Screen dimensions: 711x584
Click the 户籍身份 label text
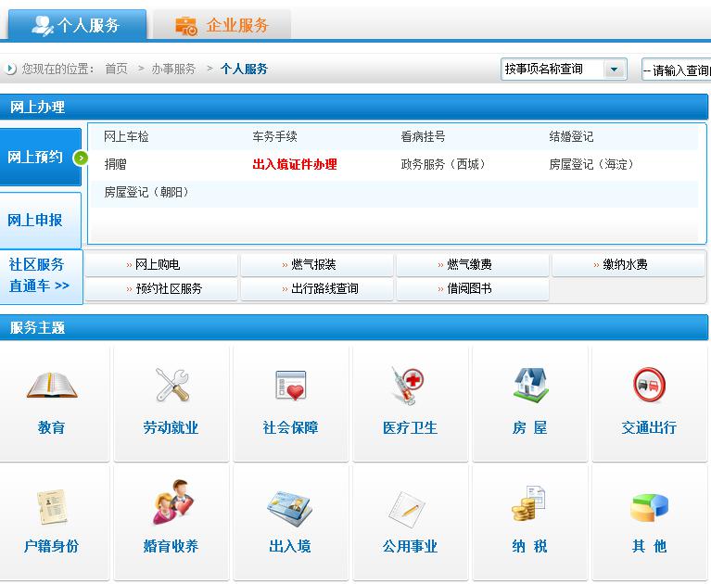[51, 546]
